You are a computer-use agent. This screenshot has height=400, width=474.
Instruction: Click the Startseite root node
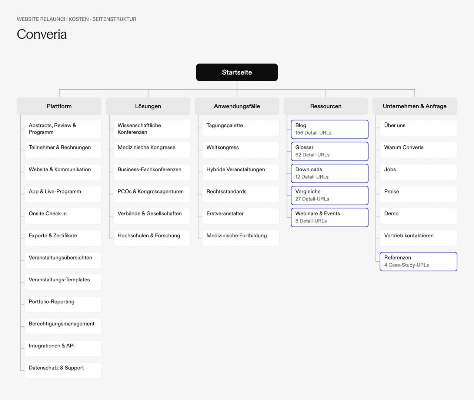[x=237, y=72]
